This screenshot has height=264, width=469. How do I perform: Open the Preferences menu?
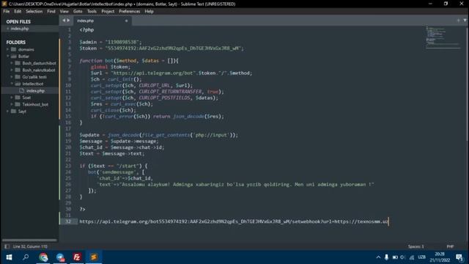pos(129,12)
